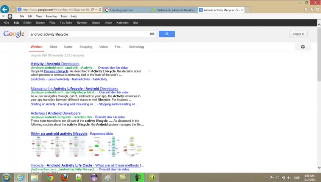Refresh the page using the reload icon

(x=100, y=9)
